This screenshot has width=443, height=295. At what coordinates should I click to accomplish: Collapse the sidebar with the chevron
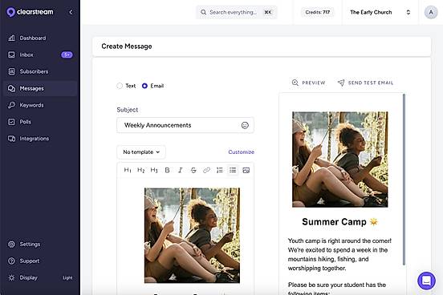71,12
